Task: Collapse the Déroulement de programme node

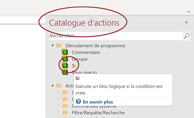Action: click(x=52, y=45)
